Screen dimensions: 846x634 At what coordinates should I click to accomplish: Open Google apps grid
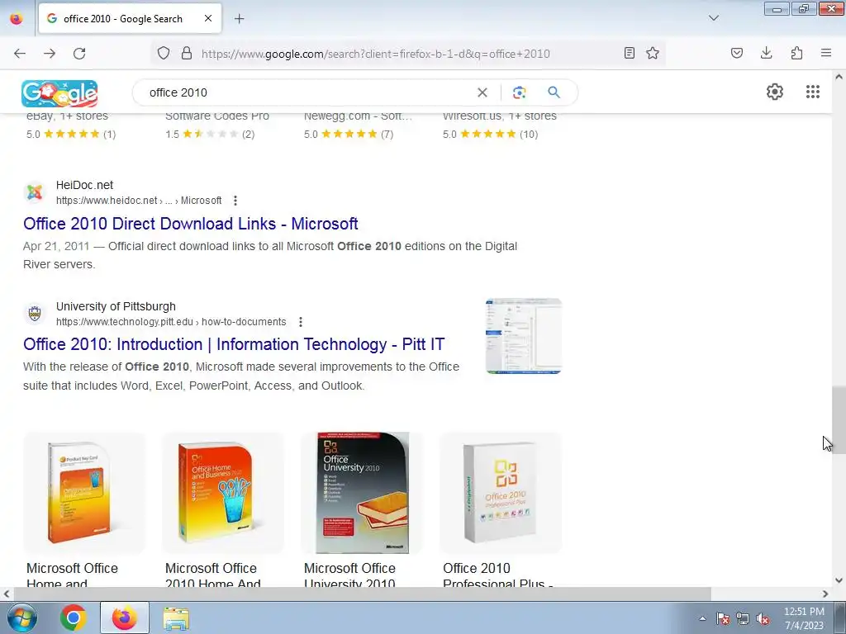click(813, 92)
